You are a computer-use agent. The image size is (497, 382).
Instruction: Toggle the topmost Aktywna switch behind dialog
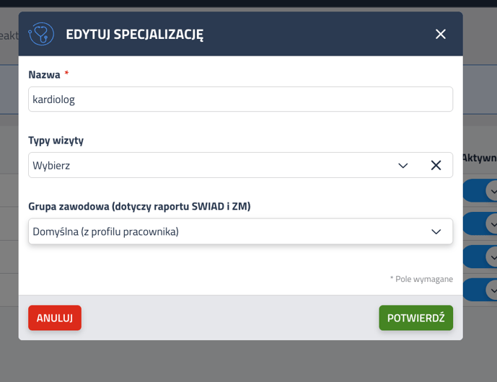480,191
